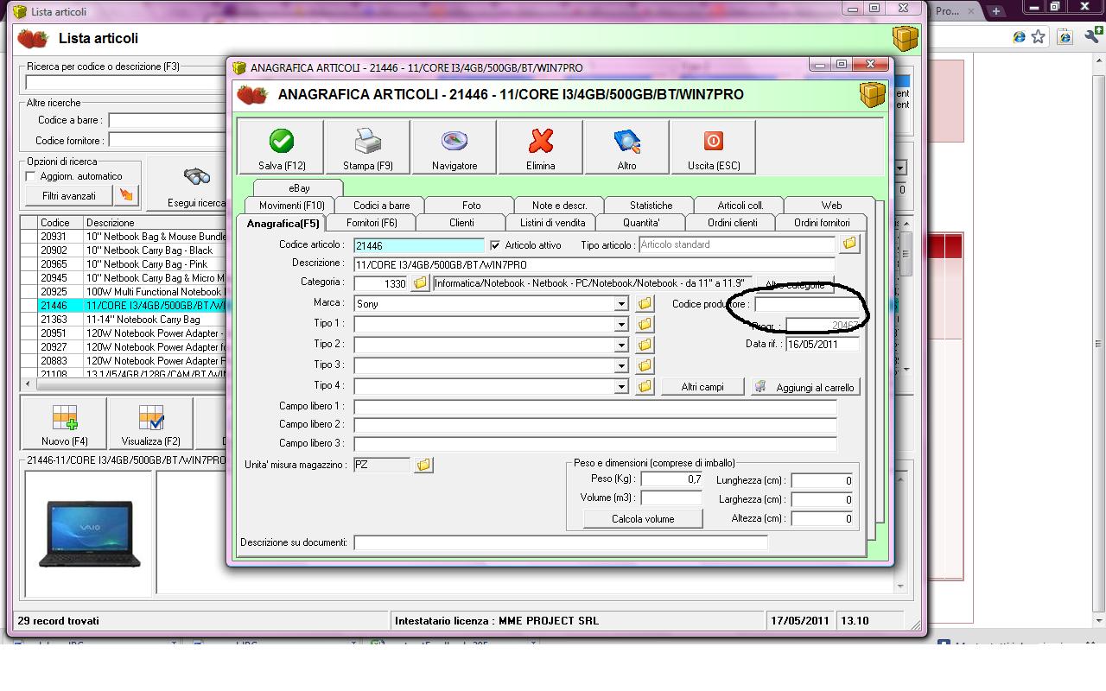Click the yellow box icon in Anagrafica Articoli header
This screenshot has width=1106, height=691.
(873, 94)
